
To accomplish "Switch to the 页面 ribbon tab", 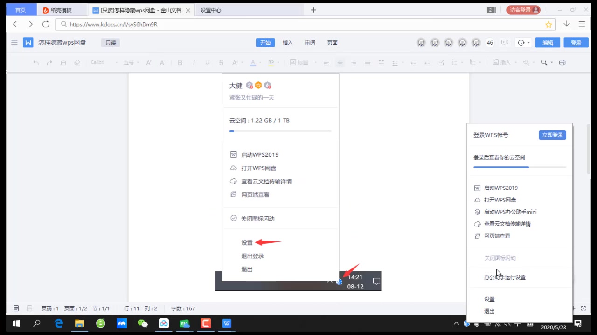I will coord(332,43).
